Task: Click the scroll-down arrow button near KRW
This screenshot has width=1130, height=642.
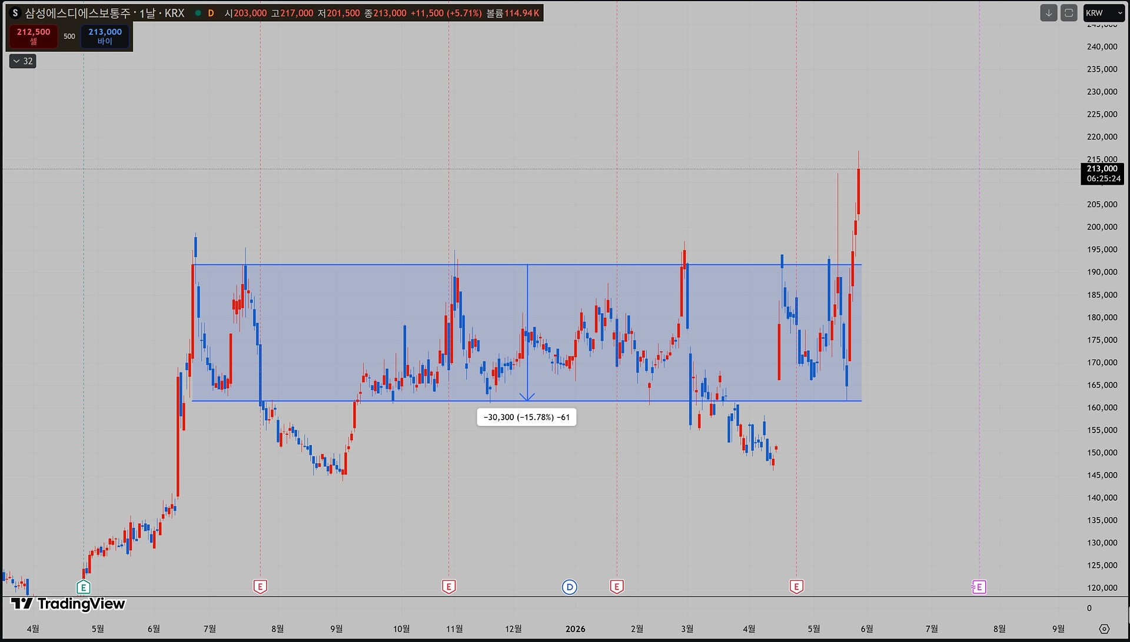Action: tap(1048, 13)
